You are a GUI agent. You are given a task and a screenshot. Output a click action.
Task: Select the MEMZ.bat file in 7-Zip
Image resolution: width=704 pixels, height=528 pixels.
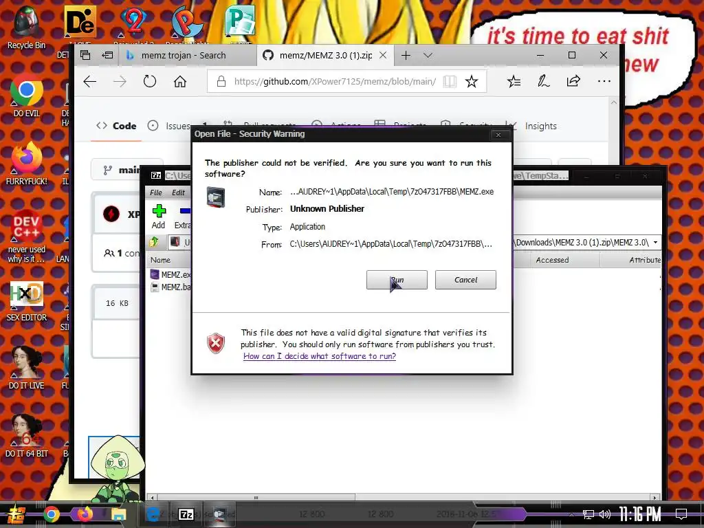170,287
